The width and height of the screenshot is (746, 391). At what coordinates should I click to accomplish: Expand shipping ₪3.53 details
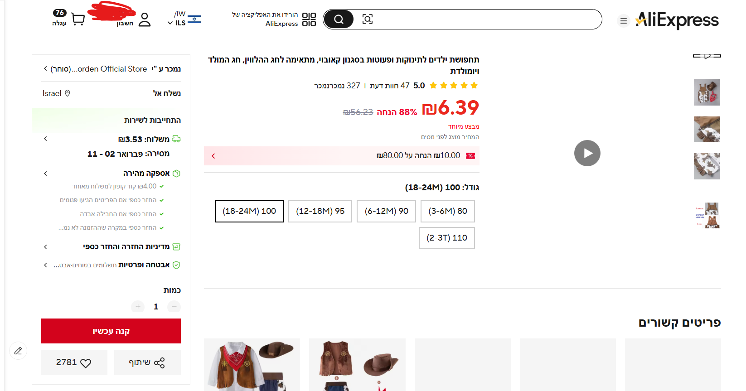tap(46, 139)
